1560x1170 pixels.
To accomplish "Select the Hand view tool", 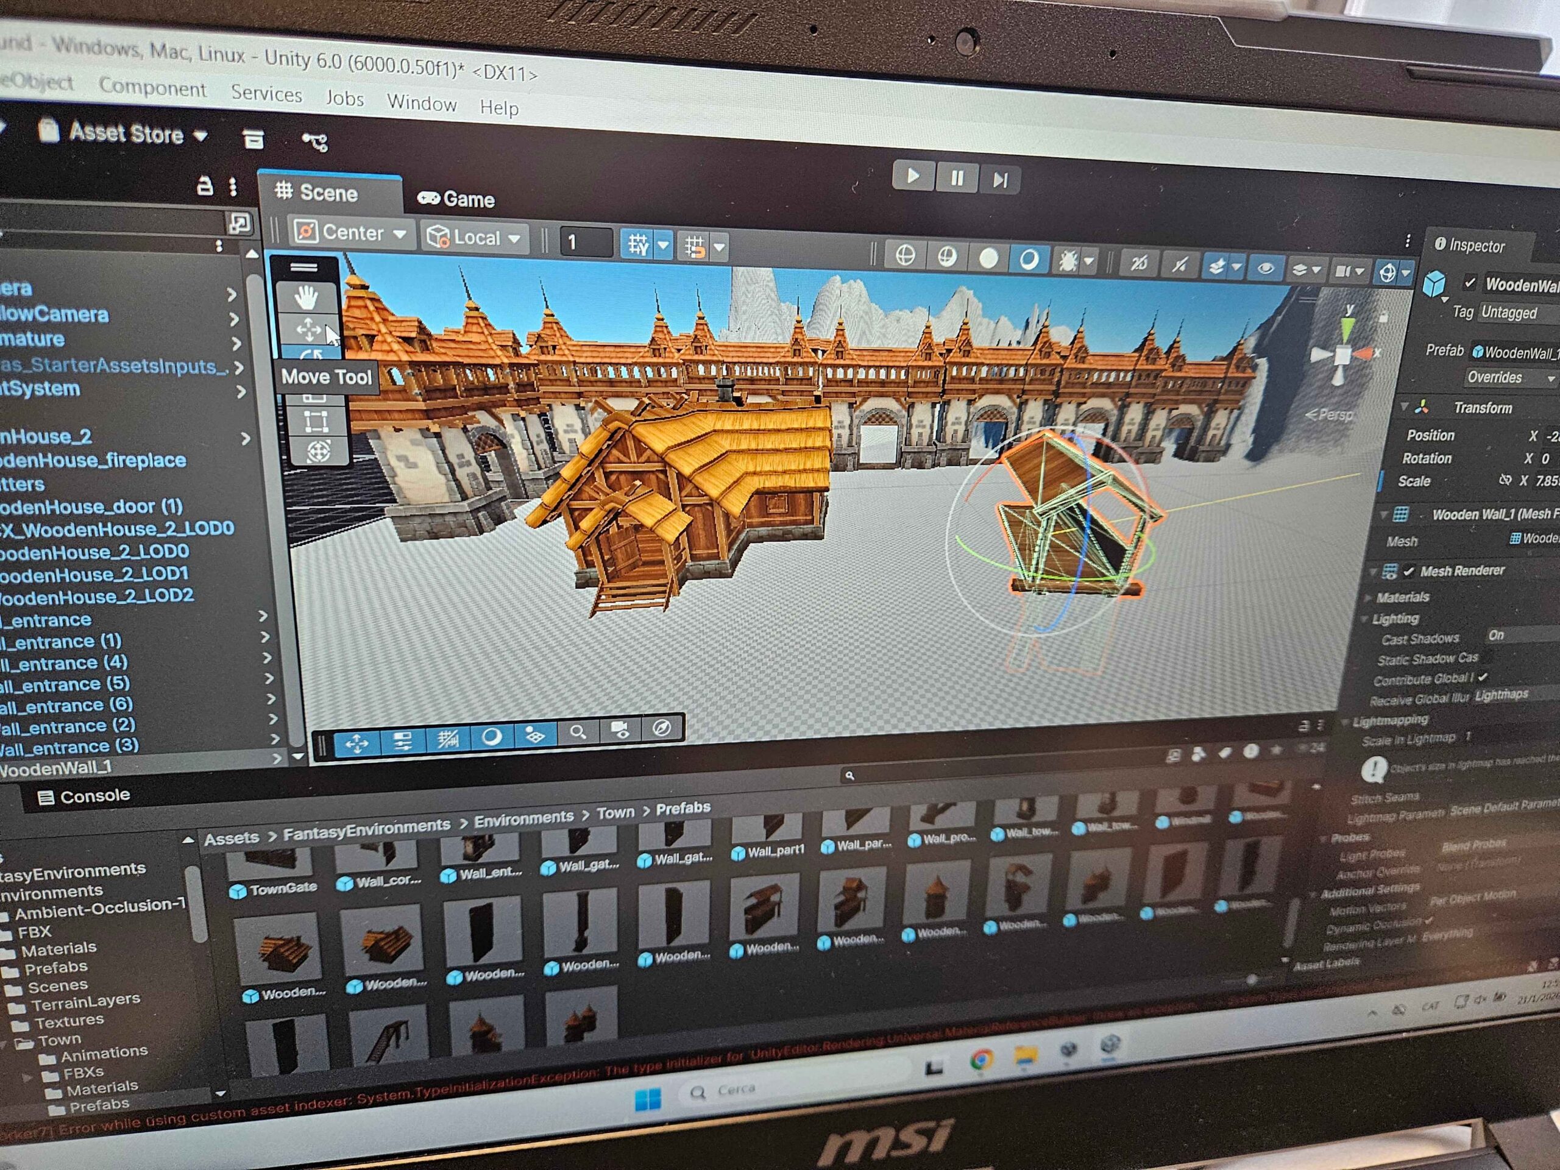I will point(306,299).
